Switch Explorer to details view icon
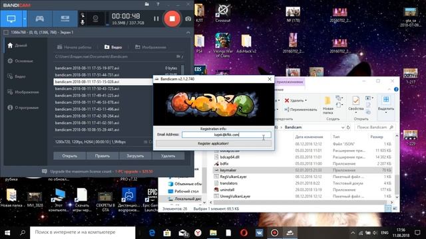Viewport: 426px width, 239px height. click(x=388, y=208)
